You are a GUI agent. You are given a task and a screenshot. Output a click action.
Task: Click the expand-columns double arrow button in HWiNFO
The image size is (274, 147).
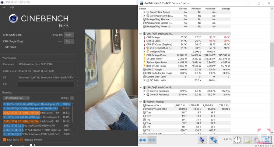click(x=142, y=140)
